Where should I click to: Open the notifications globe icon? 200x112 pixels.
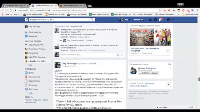160,20
